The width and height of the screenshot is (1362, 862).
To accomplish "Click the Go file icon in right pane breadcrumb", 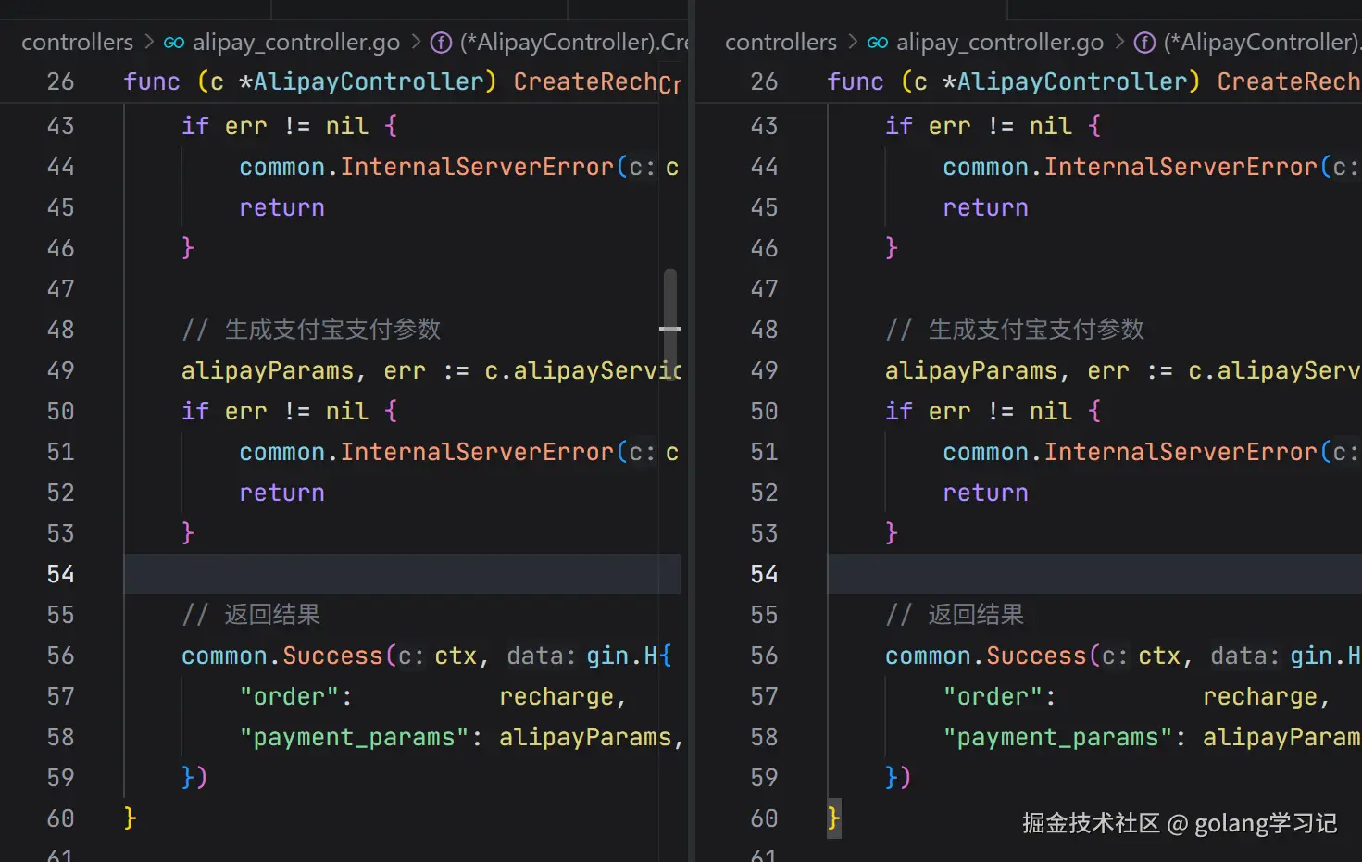I will point(878,43).
